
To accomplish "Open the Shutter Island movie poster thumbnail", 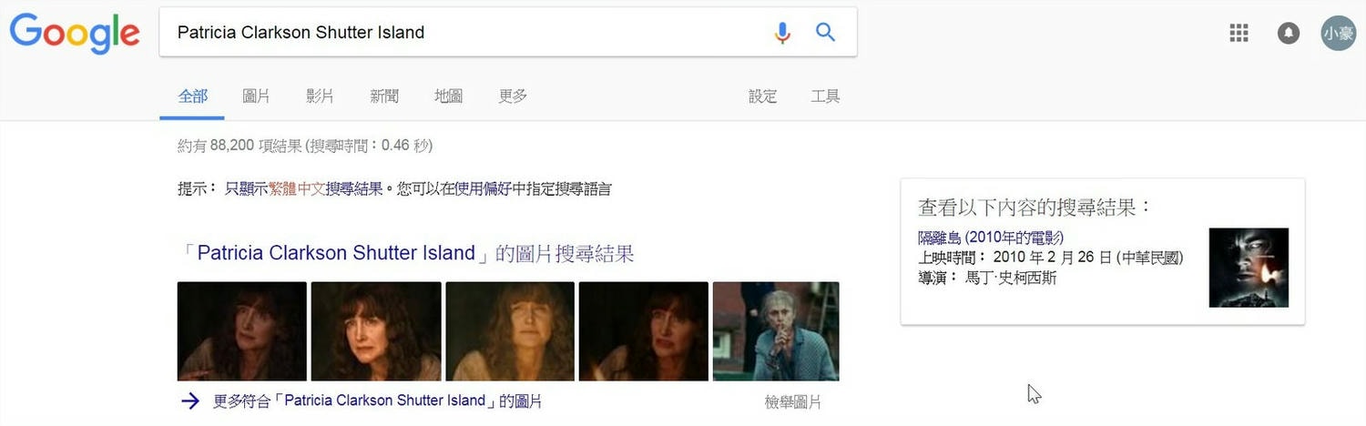I will click(x=1249, y=268).
